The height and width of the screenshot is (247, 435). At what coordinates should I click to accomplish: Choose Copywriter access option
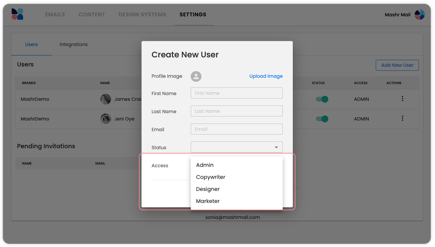tap(210, 177)
